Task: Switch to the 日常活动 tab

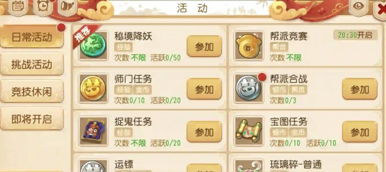Action: (x=32, y=37)
